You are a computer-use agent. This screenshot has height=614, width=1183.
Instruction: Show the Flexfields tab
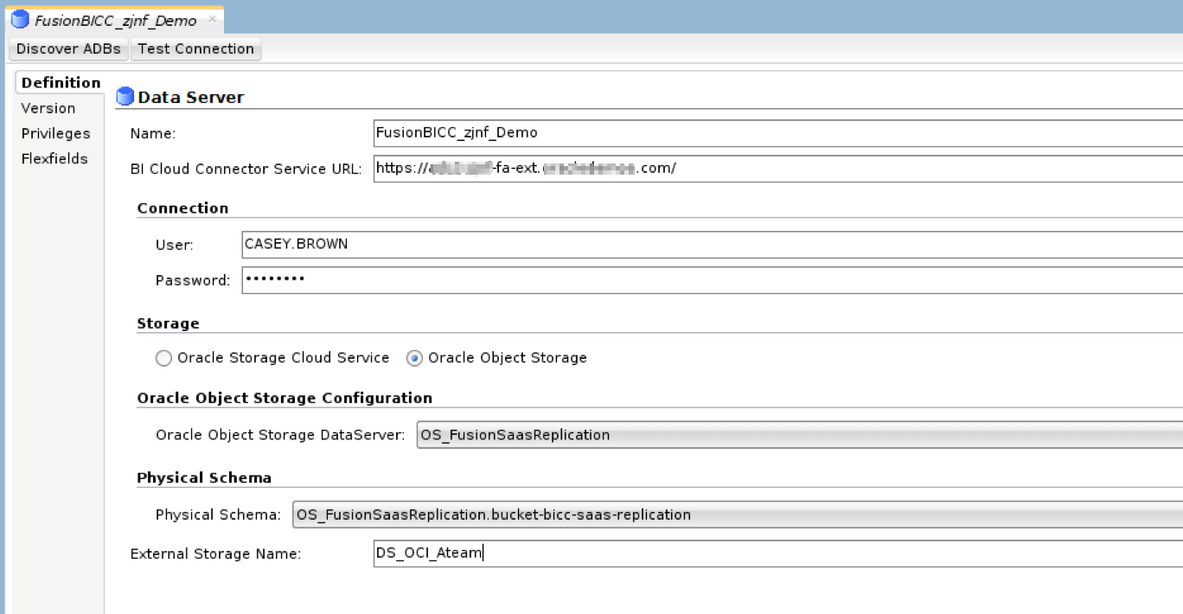[54, 158]
